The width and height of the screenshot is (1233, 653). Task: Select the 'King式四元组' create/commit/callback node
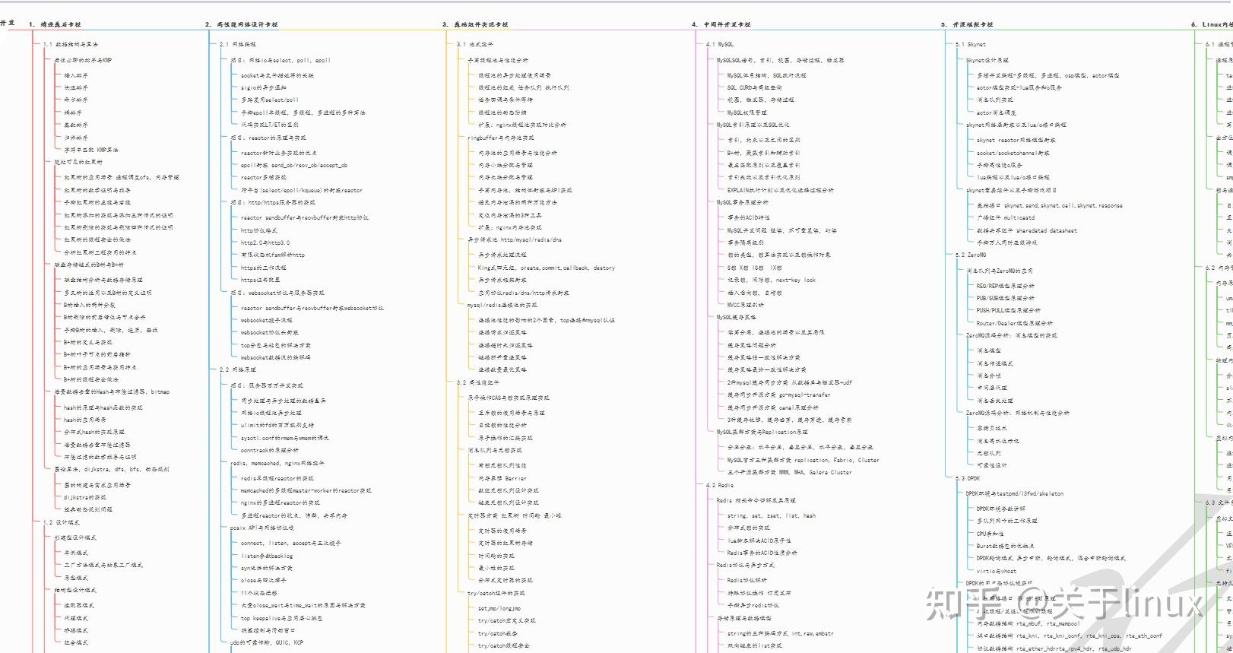click(547, 268)
